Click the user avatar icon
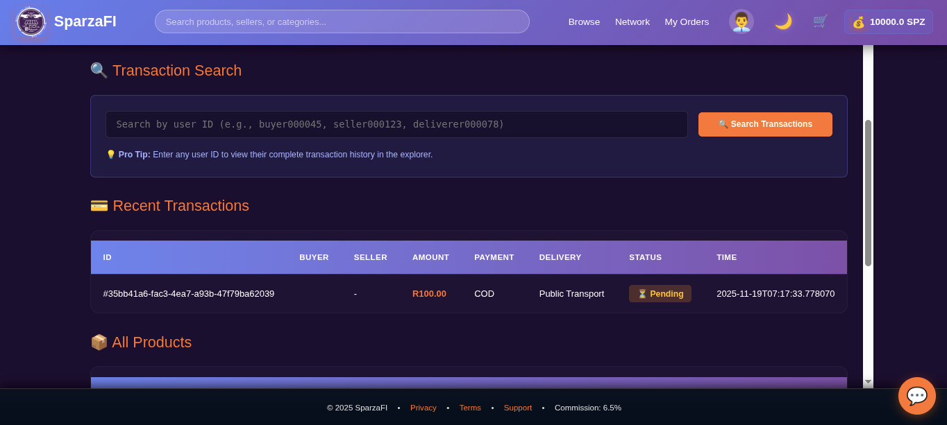Viewport: 947px width, 425px height. pos(741,21)
